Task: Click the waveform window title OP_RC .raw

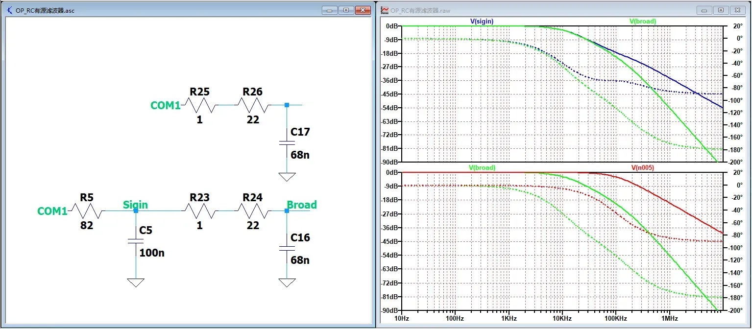Action: pyautogui.click(x=420, y=10)
